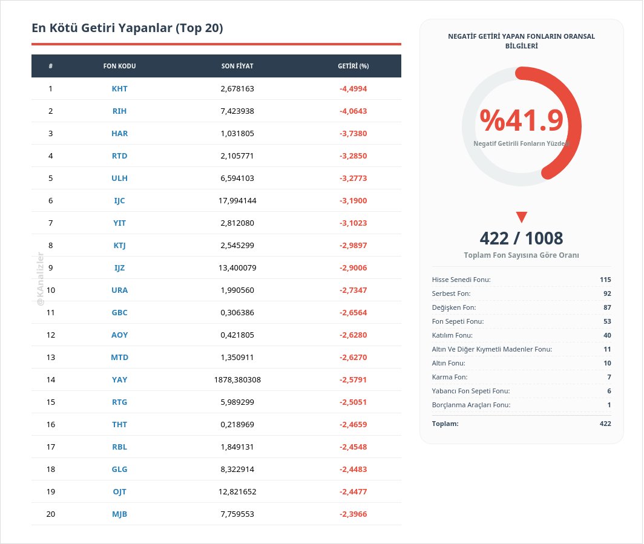Select the YAY fund code
Screen dimensions: 644x544
pos(119,380)
